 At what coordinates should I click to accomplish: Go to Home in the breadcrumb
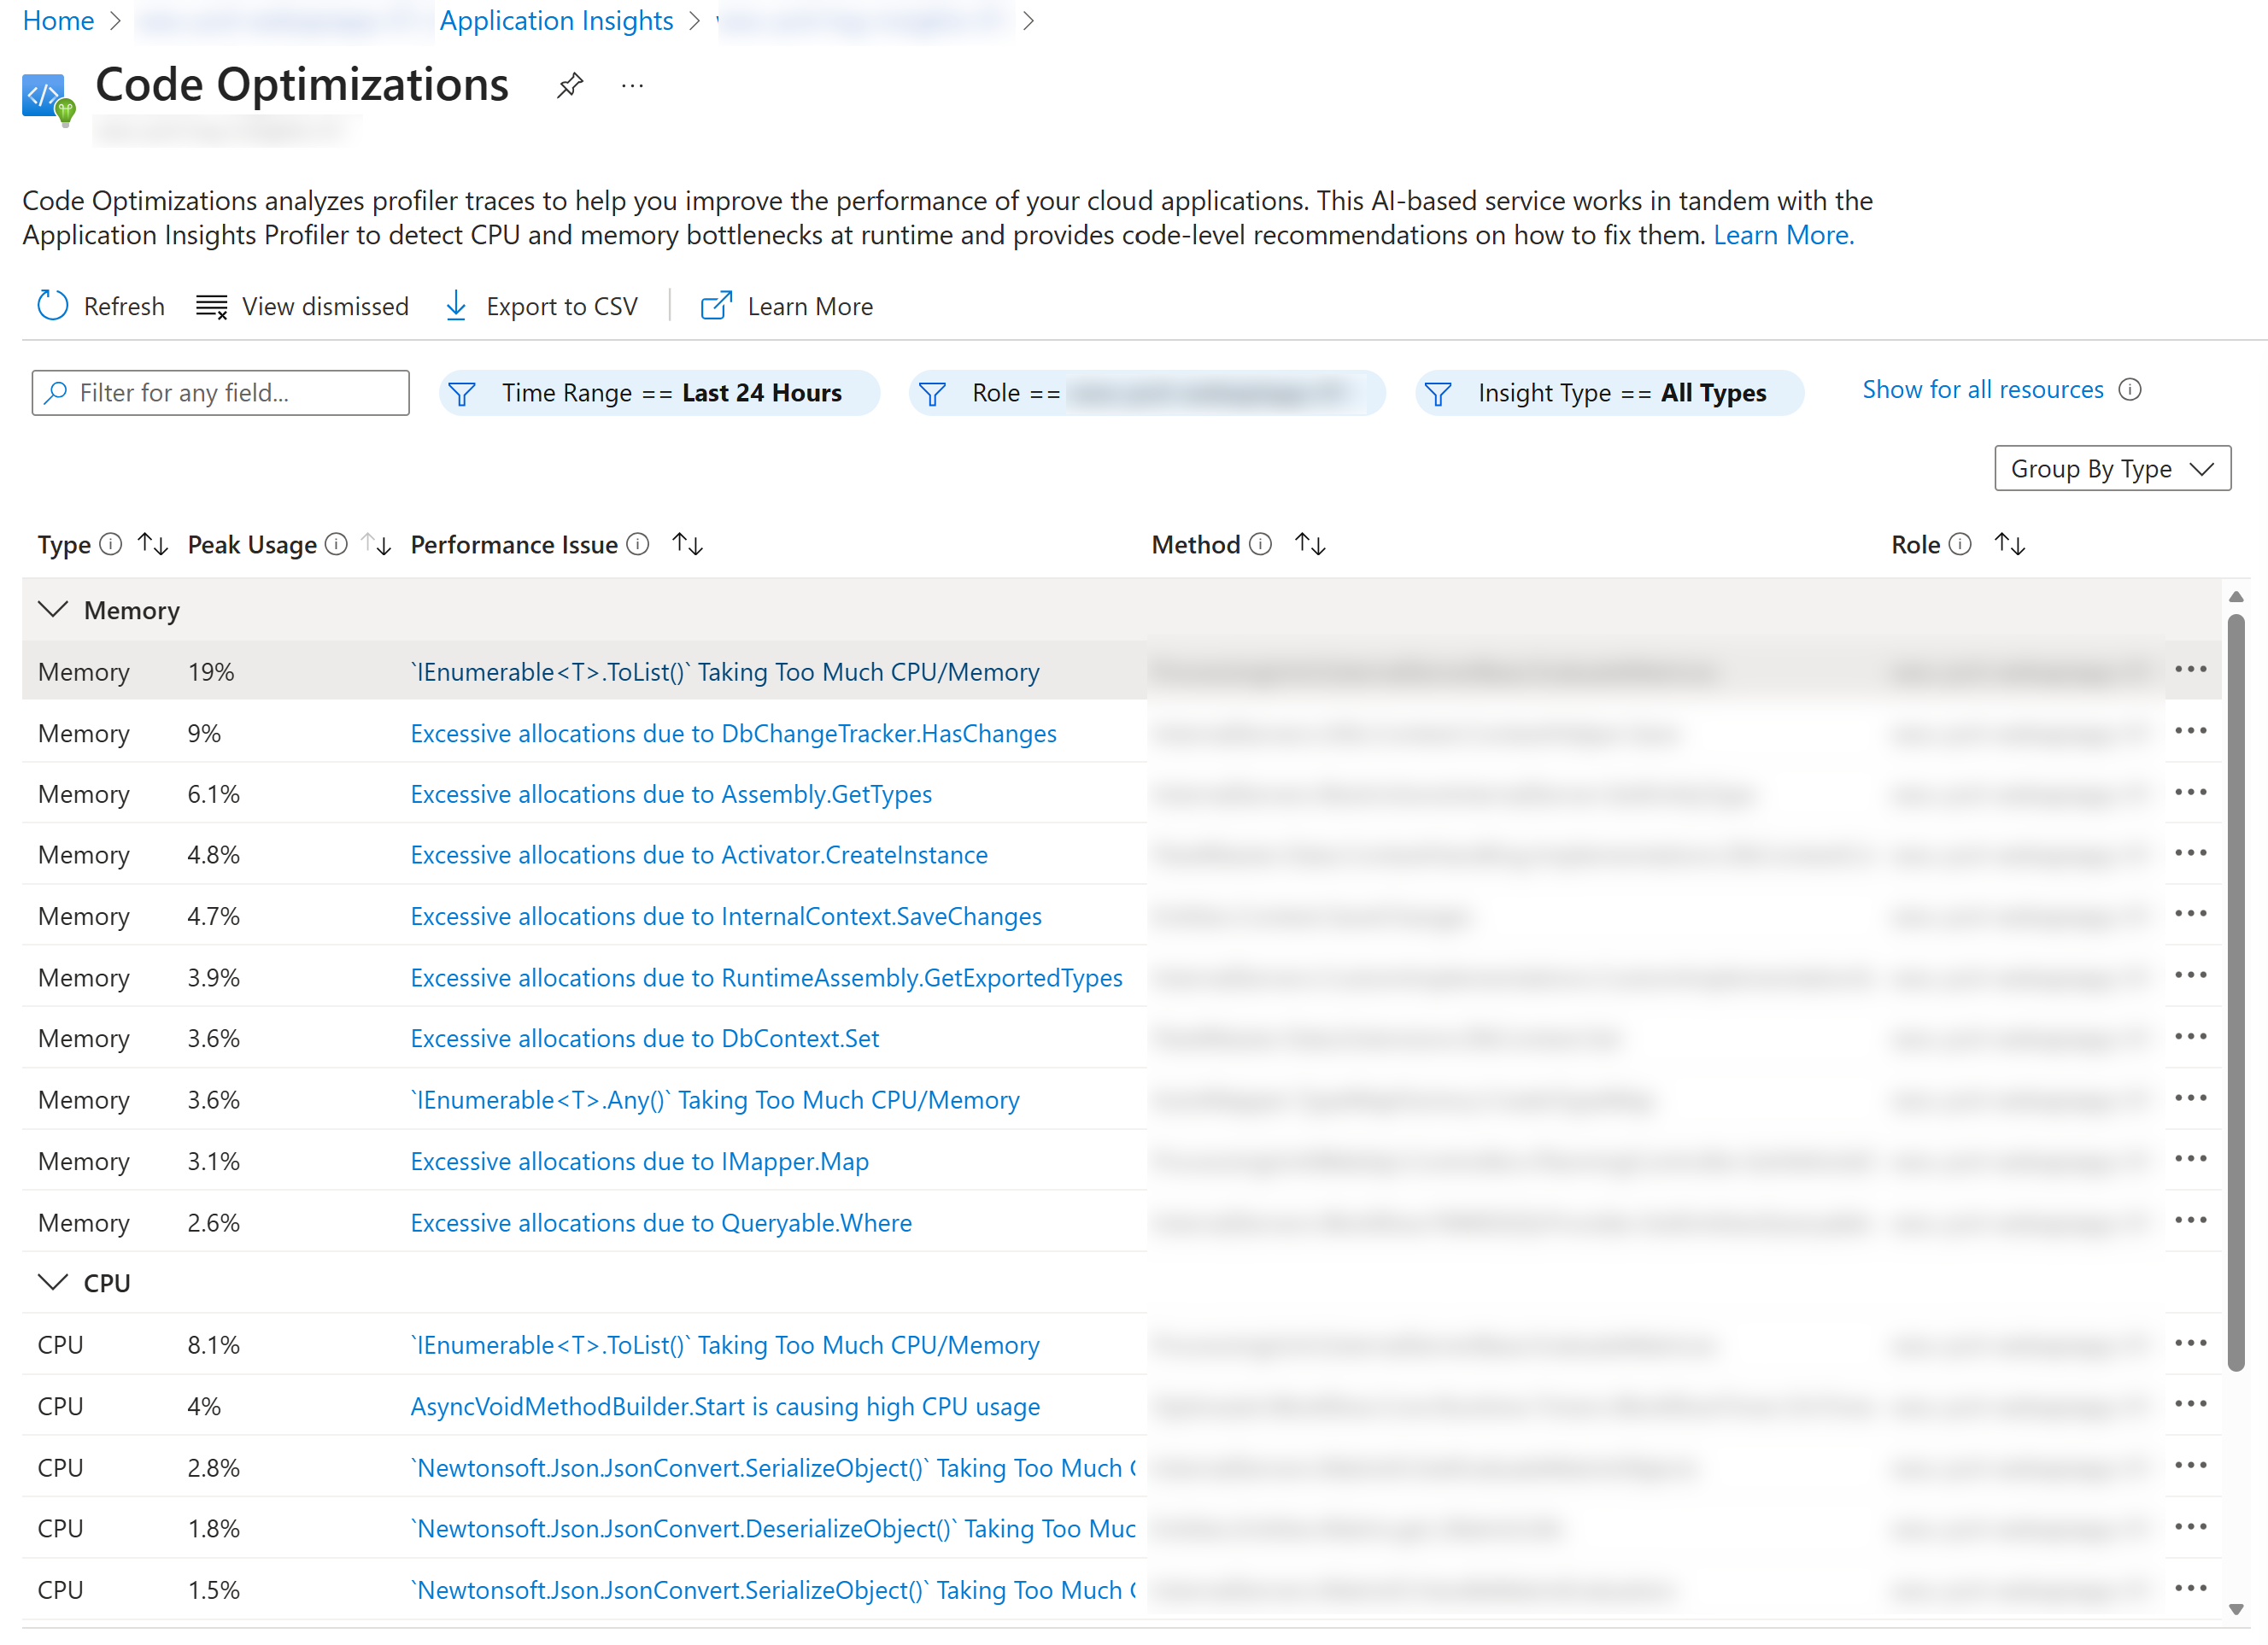(58, 20)
